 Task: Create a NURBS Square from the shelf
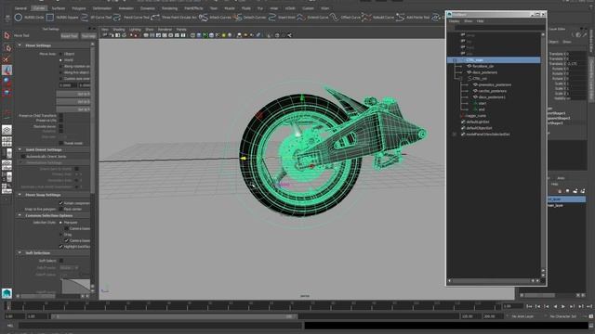point(50,18)
